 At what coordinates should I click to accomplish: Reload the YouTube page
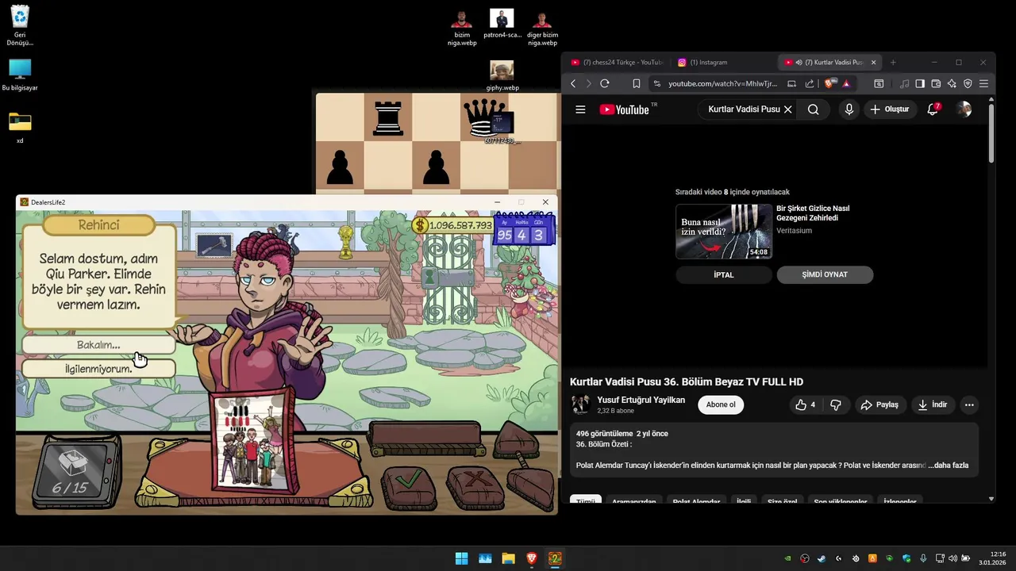tap(605, 83)
